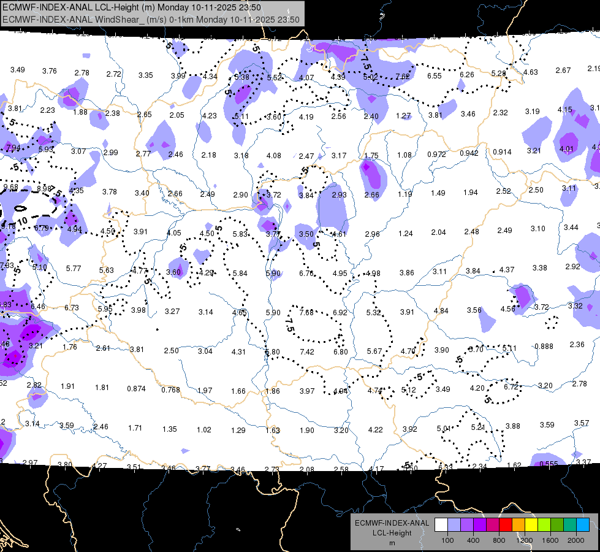Click the contour label 10 at left
Image resolution: width=600 pixels, height=552 pixels.
click(23, 221)
